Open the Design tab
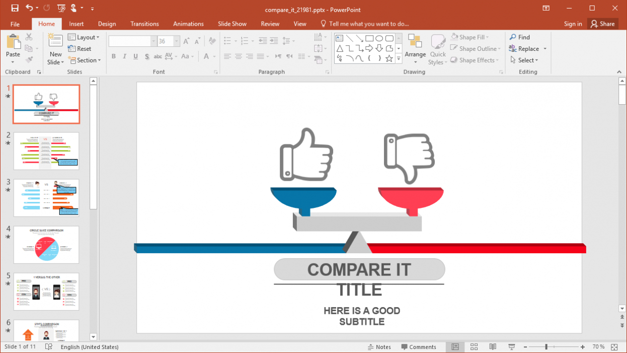 click(107, 24)
